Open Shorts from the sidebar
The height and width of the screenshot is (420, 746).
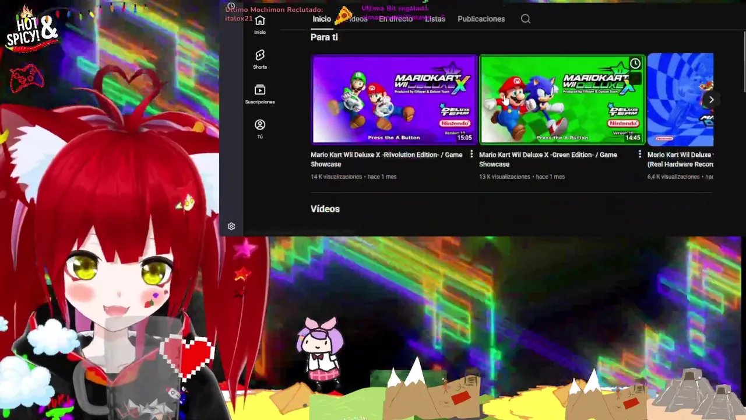point(260,60)
